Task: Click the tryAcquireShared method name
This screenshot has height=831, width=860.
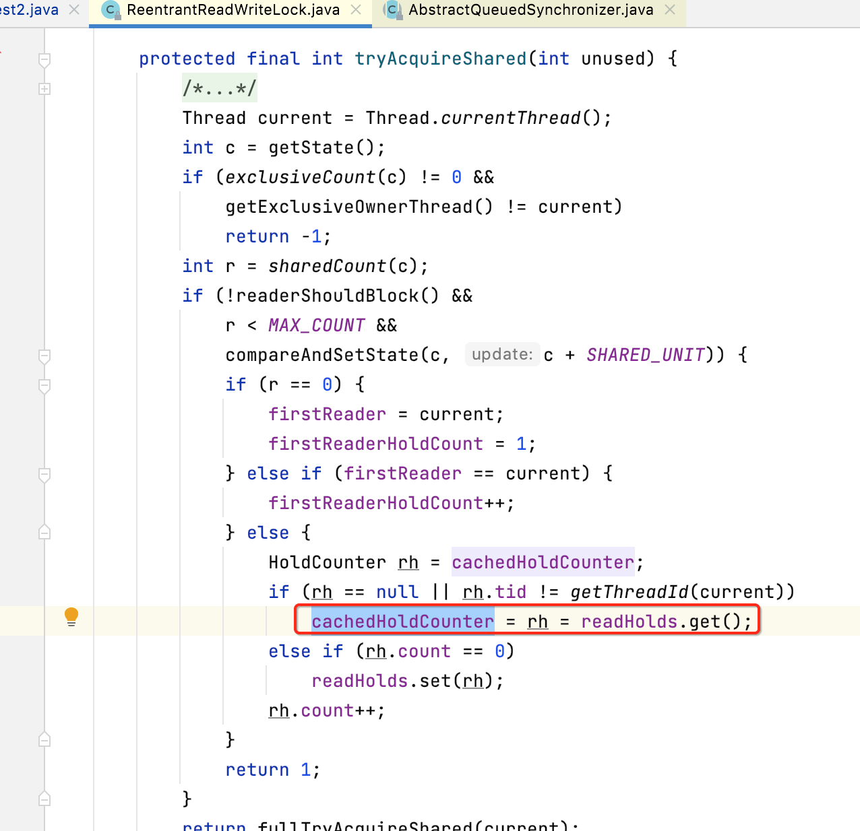Action: pyautogui.click(x=440, y=59)
